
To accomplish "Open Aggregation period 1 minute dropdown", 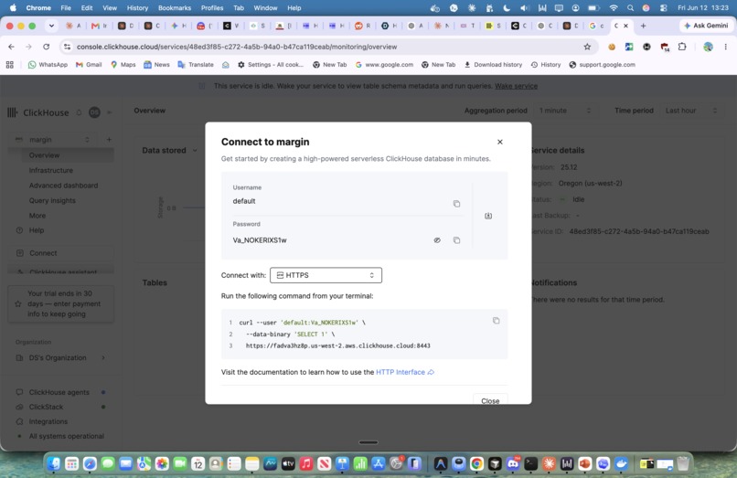I will (565, 111).
